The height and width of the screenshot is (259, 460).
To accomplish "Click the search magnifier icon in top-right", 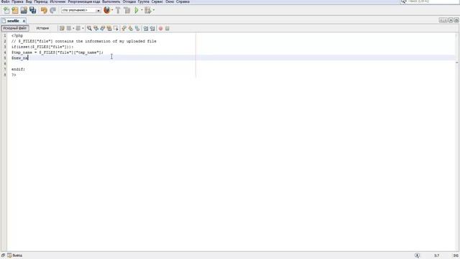I will [x=403, y=1].
